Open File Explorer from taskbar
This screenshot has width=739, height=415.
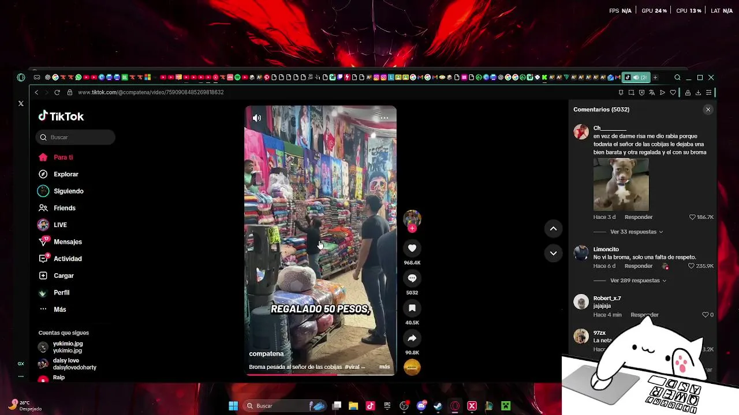click(353, 406)
